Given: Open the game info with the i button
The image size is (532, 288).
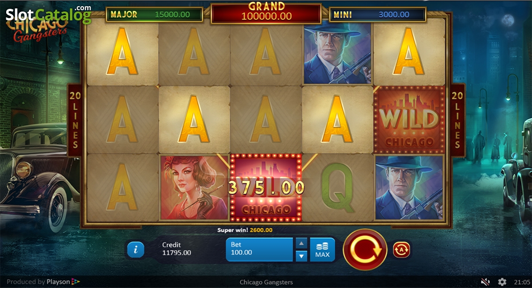Looking at the screenshot, I should (x=136, y=250).
